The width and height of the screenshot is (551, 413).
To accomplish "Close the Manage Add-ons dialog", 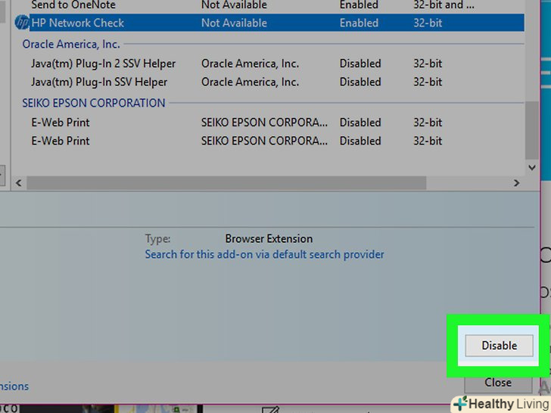I will point(498,383).
